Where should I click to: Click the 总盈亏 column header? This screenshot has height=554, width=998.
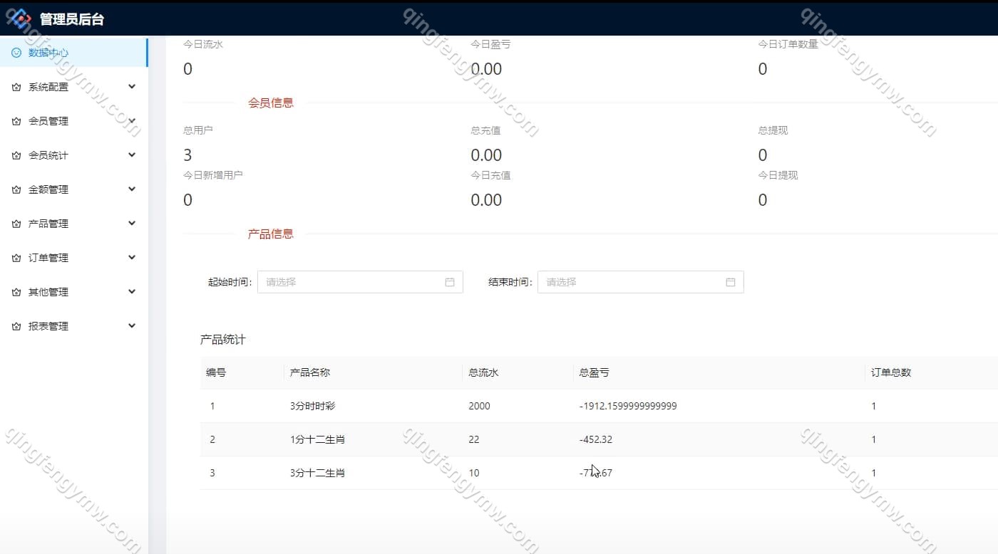click(594, 372)
